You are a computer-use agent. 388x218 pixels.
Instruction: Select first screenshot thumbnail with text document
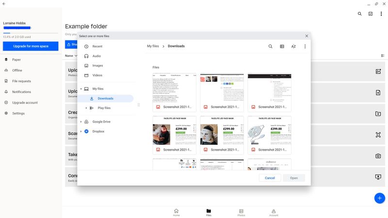[x=175, y=93]
